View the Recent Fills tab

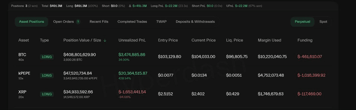tap(99, 22)
